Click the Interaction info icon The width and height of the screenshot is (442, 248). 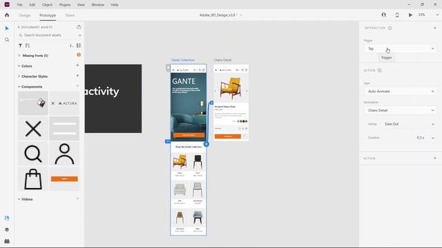[390, 28]
